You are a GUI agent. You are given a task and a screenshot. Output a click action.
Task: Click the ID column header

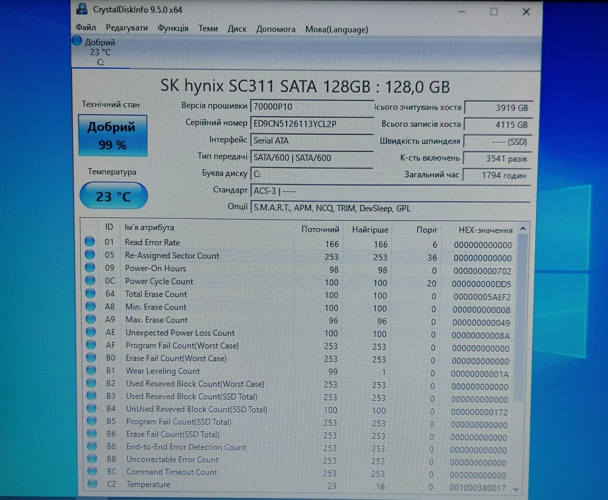point(109,227)
